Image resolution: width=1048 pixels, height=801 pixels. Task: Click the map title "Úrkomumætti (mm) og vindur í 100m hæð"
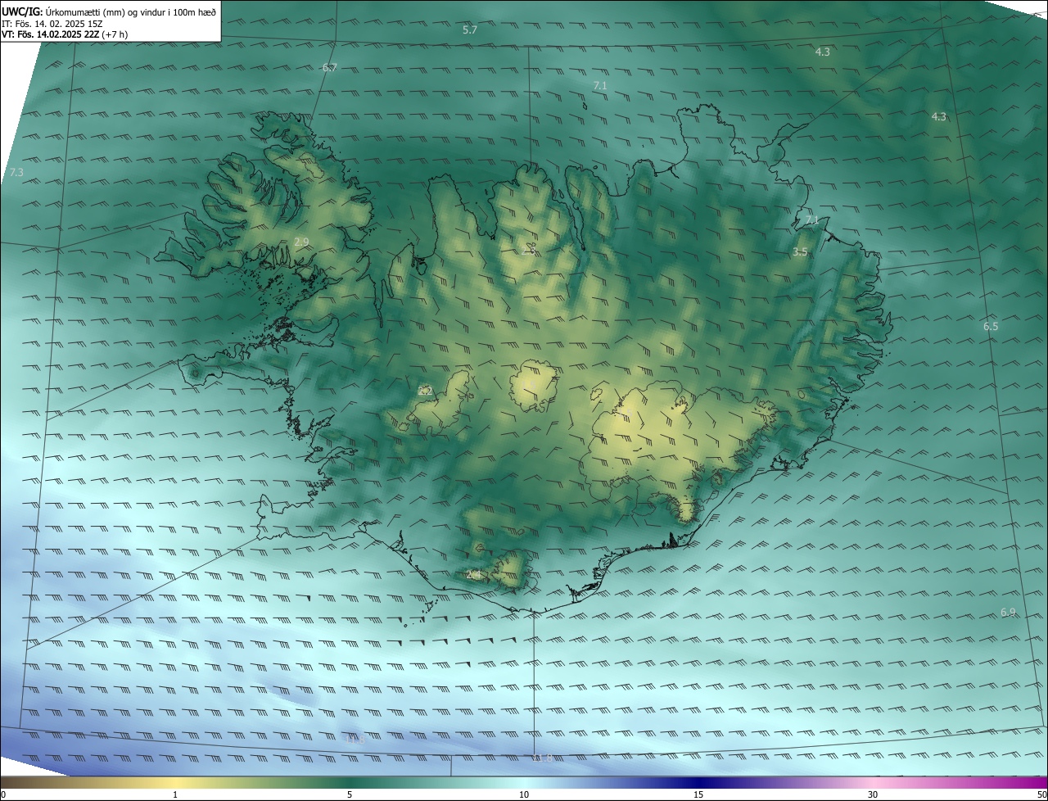[x=131, y=11]
